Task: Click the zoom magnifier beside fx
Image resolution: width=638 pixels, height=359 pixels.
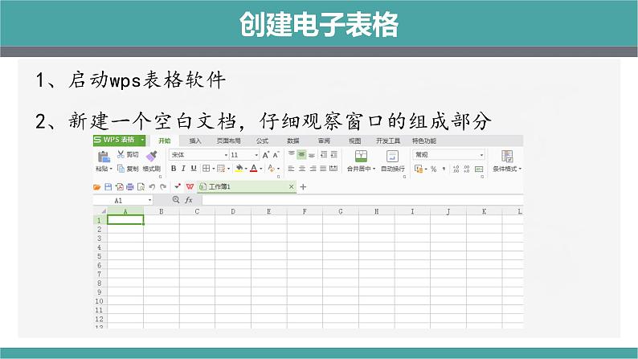Action: click(x=176, y=200)
